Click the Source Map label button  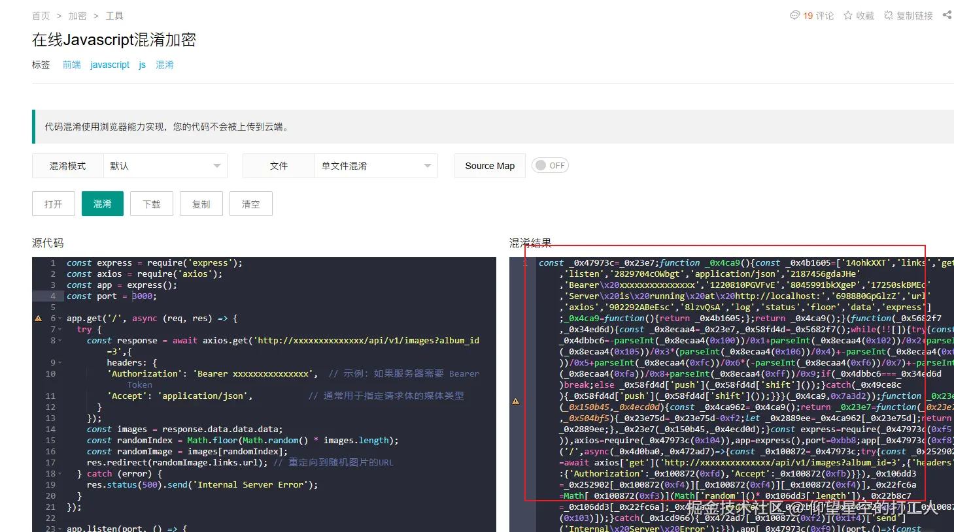[x=490, y=166]
